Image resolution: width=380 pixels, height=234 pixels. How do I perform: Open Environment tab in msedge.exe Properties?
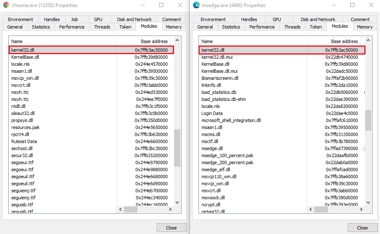(214, 19)
